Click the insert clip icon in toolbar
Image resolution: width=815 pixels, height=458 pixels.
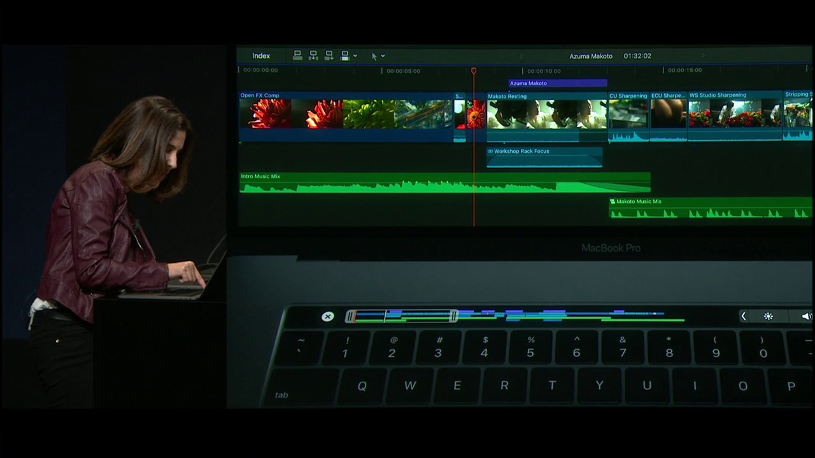point(313,56)
